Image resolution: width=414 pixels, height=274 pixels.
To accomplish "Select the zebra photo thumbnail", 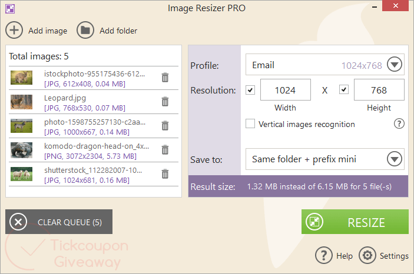I will pyautogui.click(x=21, y=126).
